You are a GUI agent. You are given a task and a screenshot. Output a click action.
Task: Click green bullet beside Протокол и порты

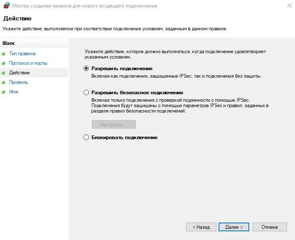pos(4,64)
